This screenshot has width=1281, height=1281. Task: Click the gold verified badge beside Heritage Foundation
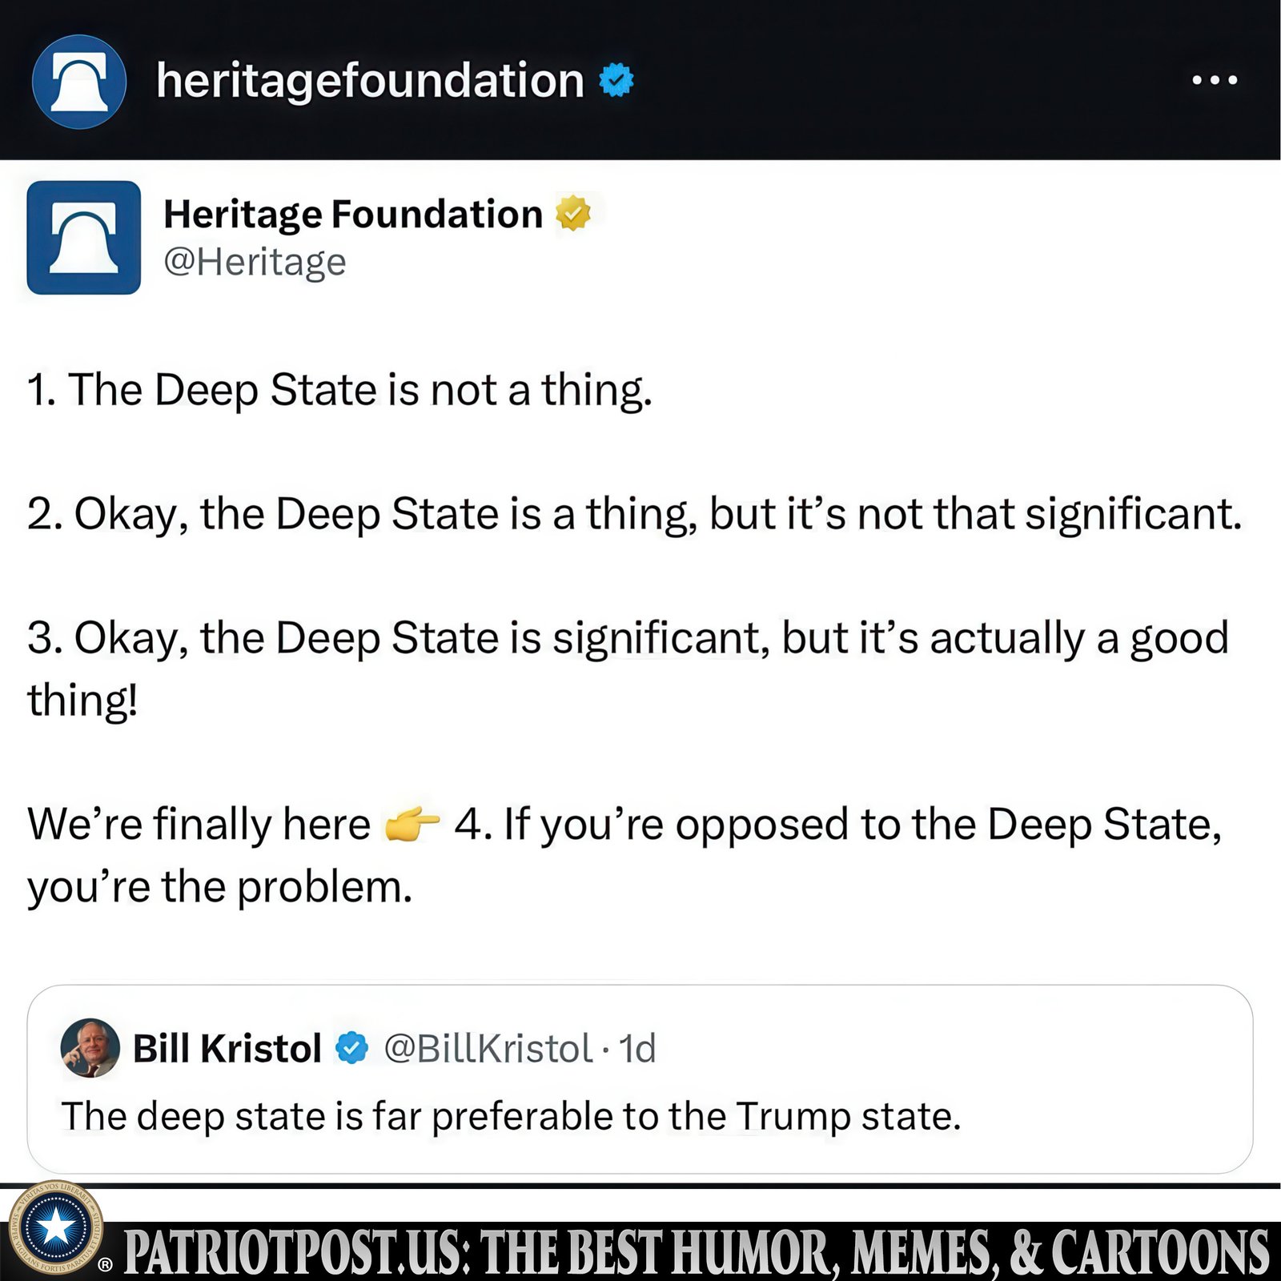point(573,214)
